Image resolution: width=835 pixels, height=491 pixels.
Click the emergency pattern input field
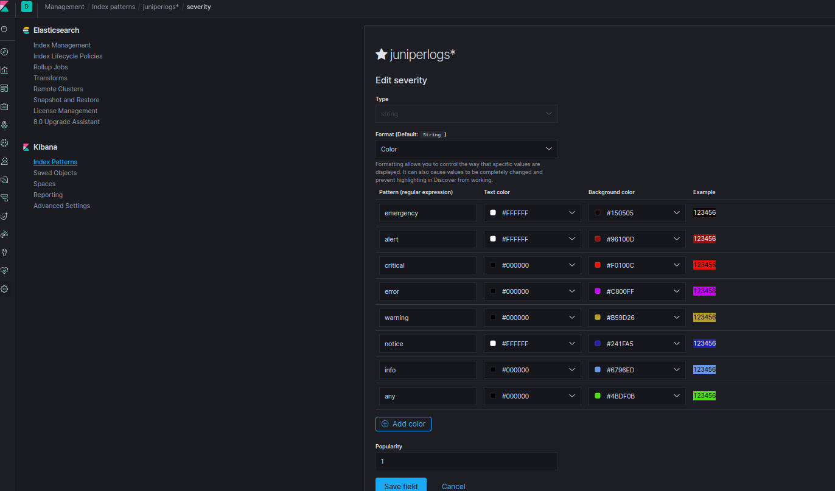[428, 213]
